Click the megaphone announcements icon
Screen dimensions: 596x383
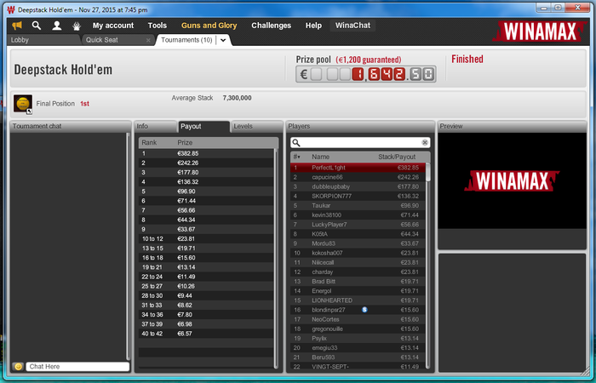pos(17,26)
